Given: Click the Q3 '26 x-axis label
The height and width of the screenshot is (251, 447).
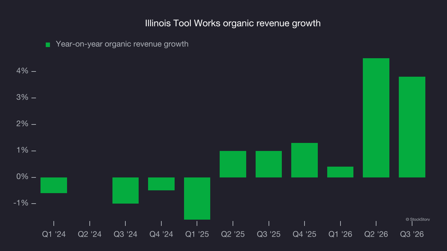Looking at the screenshot, I should click(412, 234).
